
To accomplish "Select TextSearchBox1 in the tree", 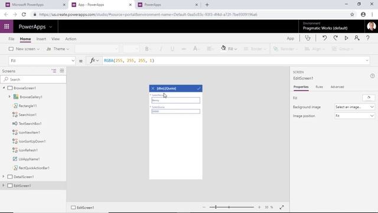I will coord(30,124).
